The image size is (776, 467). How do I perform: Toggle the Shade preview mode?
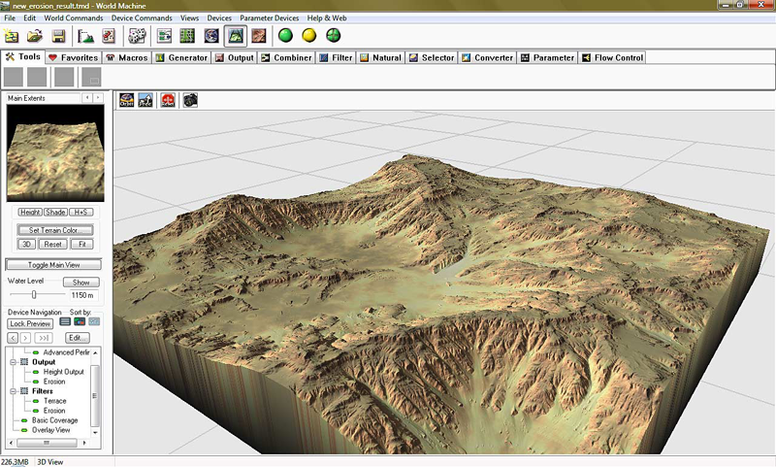[x=55, y=212]
